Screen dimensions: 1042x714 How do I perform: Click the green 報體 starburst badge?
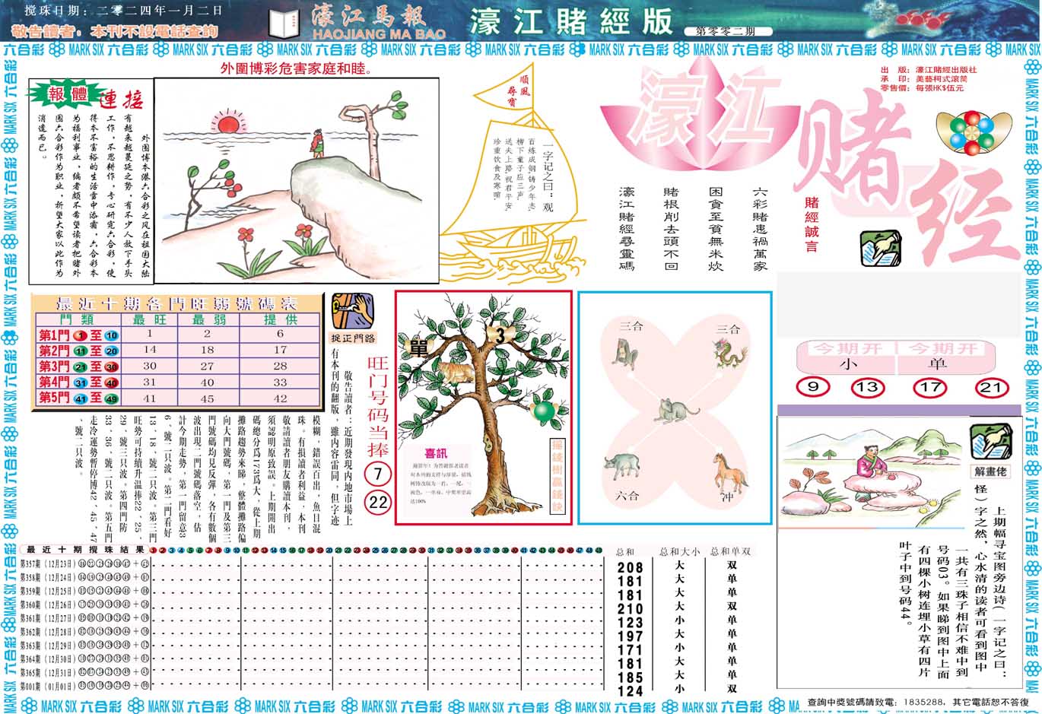coord(68,95)
